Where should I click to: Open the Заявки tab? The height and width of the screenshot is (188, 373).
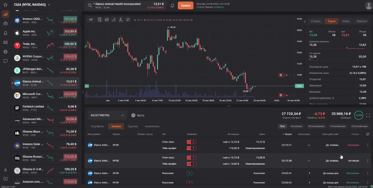116,126
